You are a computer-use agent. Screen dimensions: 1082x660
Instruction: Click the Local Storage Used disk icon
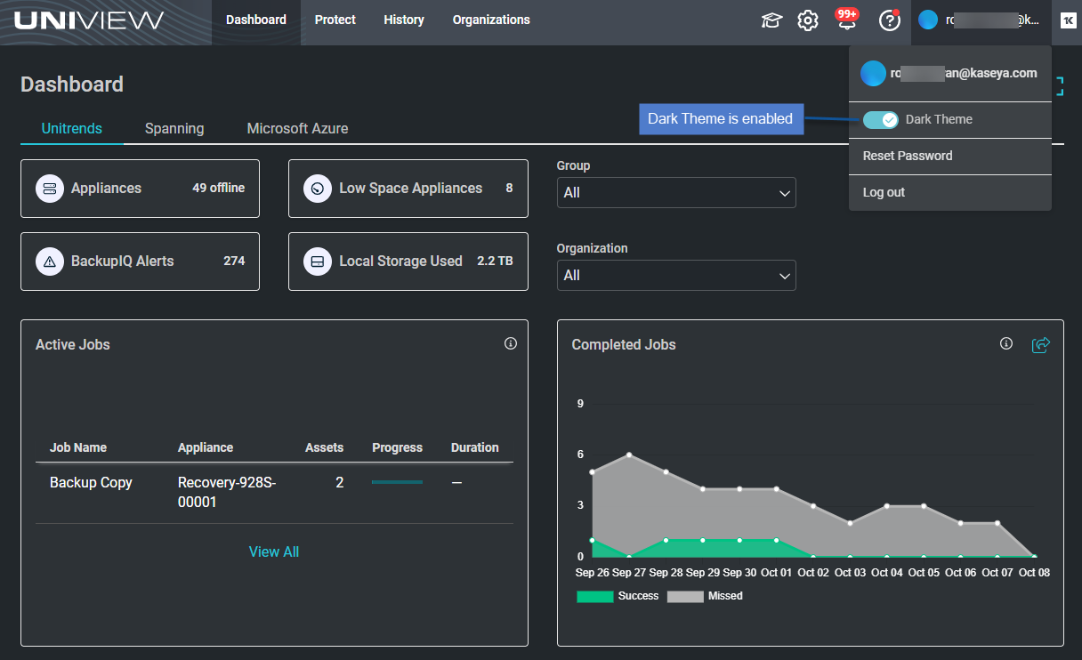point(318,262)
